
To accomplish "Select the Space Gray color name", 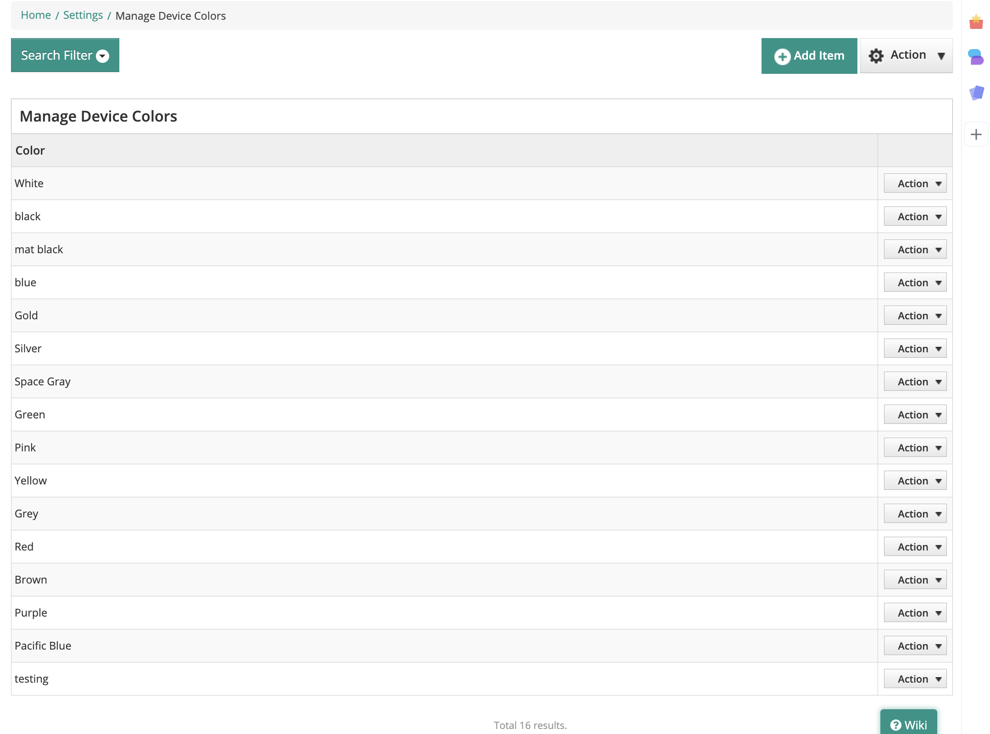I will point(43,382).
